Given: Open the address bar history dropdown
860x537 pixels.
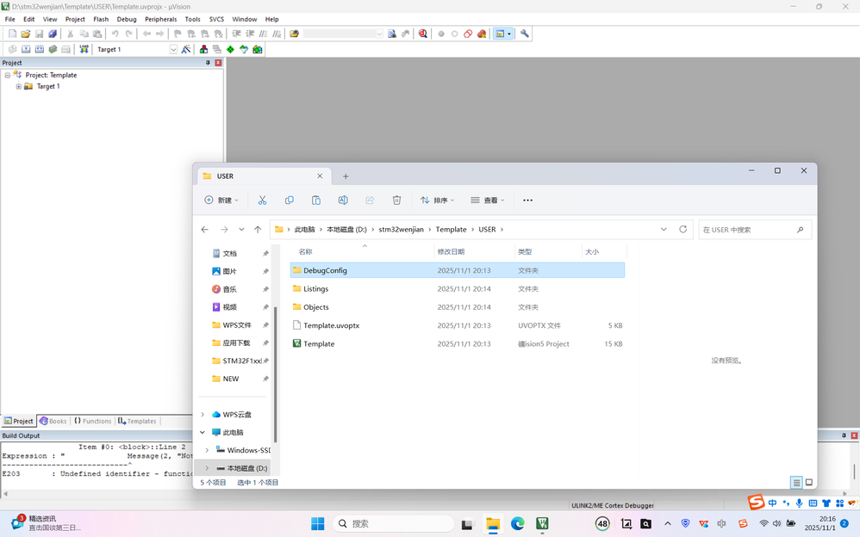Looking at the screenshot, I should pyautogui.click(x=664, y=229).
